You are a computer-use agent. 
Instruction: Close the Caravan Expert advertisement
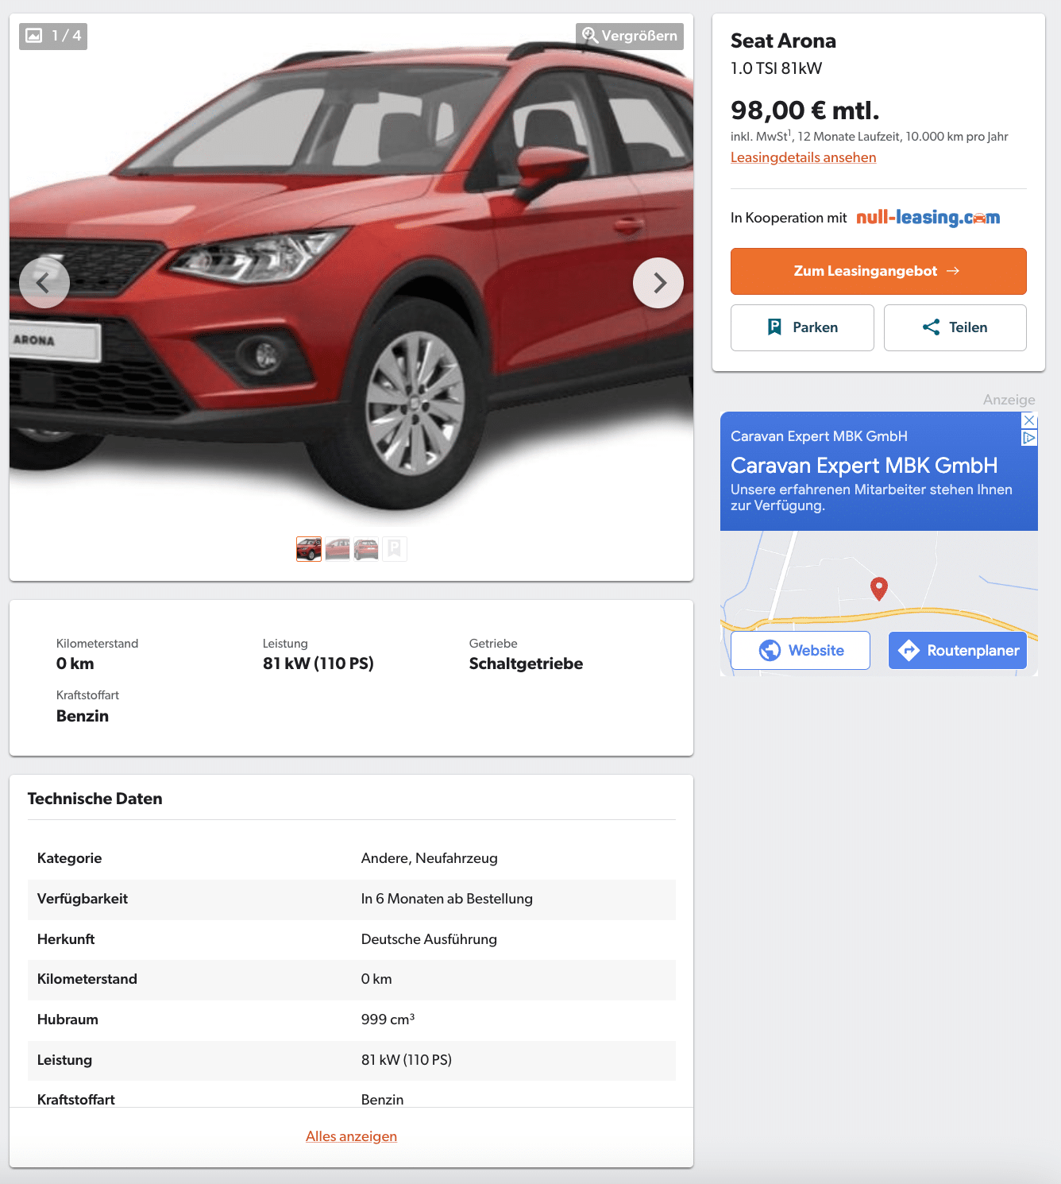[1029, 420]
